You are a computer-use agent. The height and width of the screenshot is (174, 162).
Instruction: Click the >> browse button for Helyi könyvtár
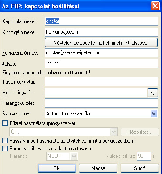pyautogui.click(x=153, y=93)
